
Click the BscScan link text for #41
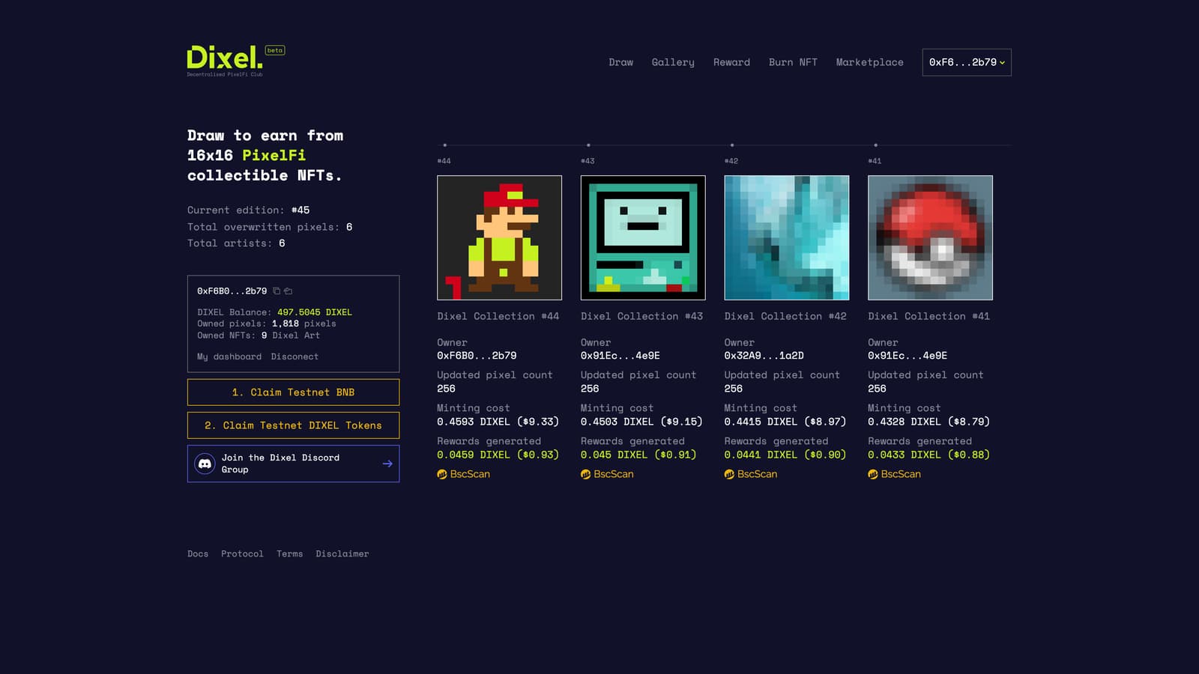point(901,474)
